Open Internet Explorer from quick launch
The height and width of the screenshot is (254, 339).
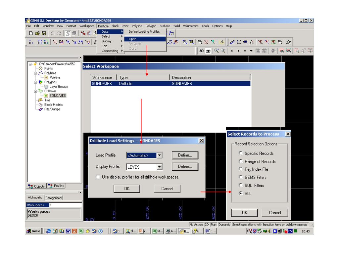coord(49,231)
